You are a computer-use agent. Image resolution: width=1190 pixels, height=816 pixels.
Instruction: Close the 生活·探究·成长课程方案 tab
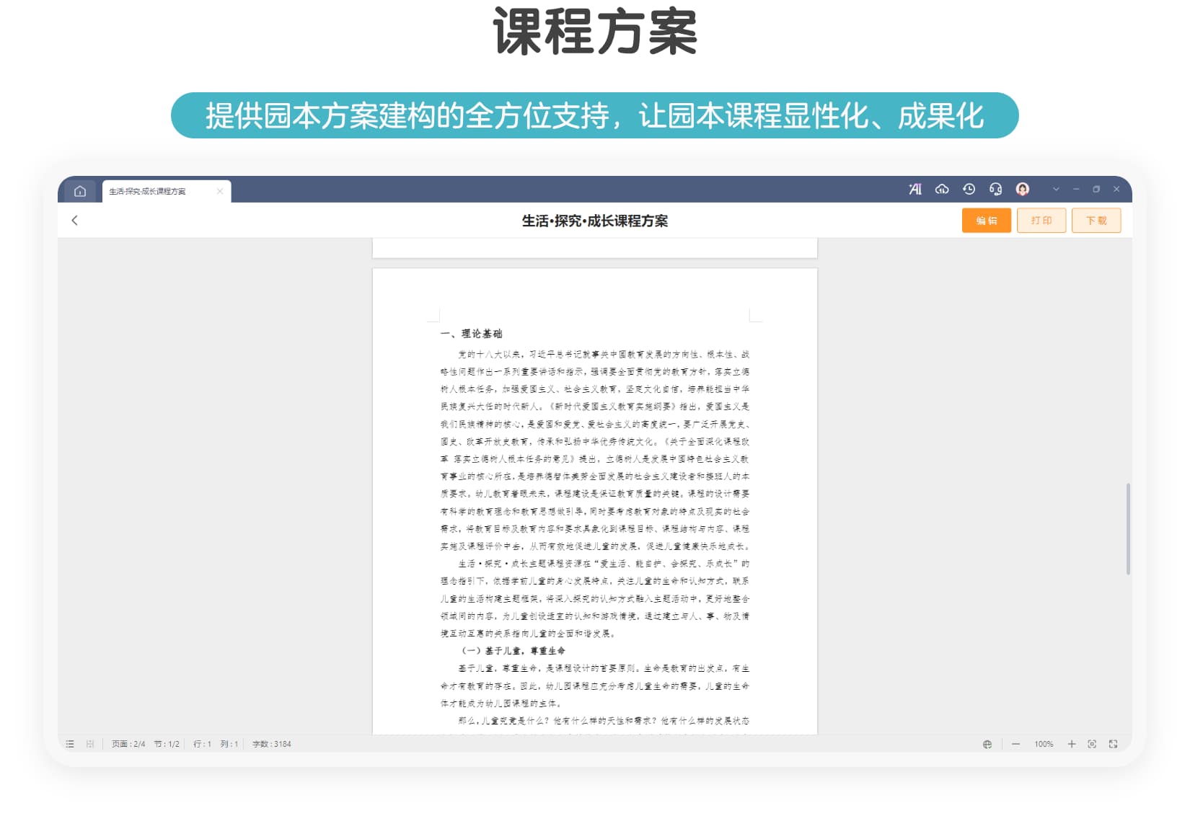click(x=220, y=191)
